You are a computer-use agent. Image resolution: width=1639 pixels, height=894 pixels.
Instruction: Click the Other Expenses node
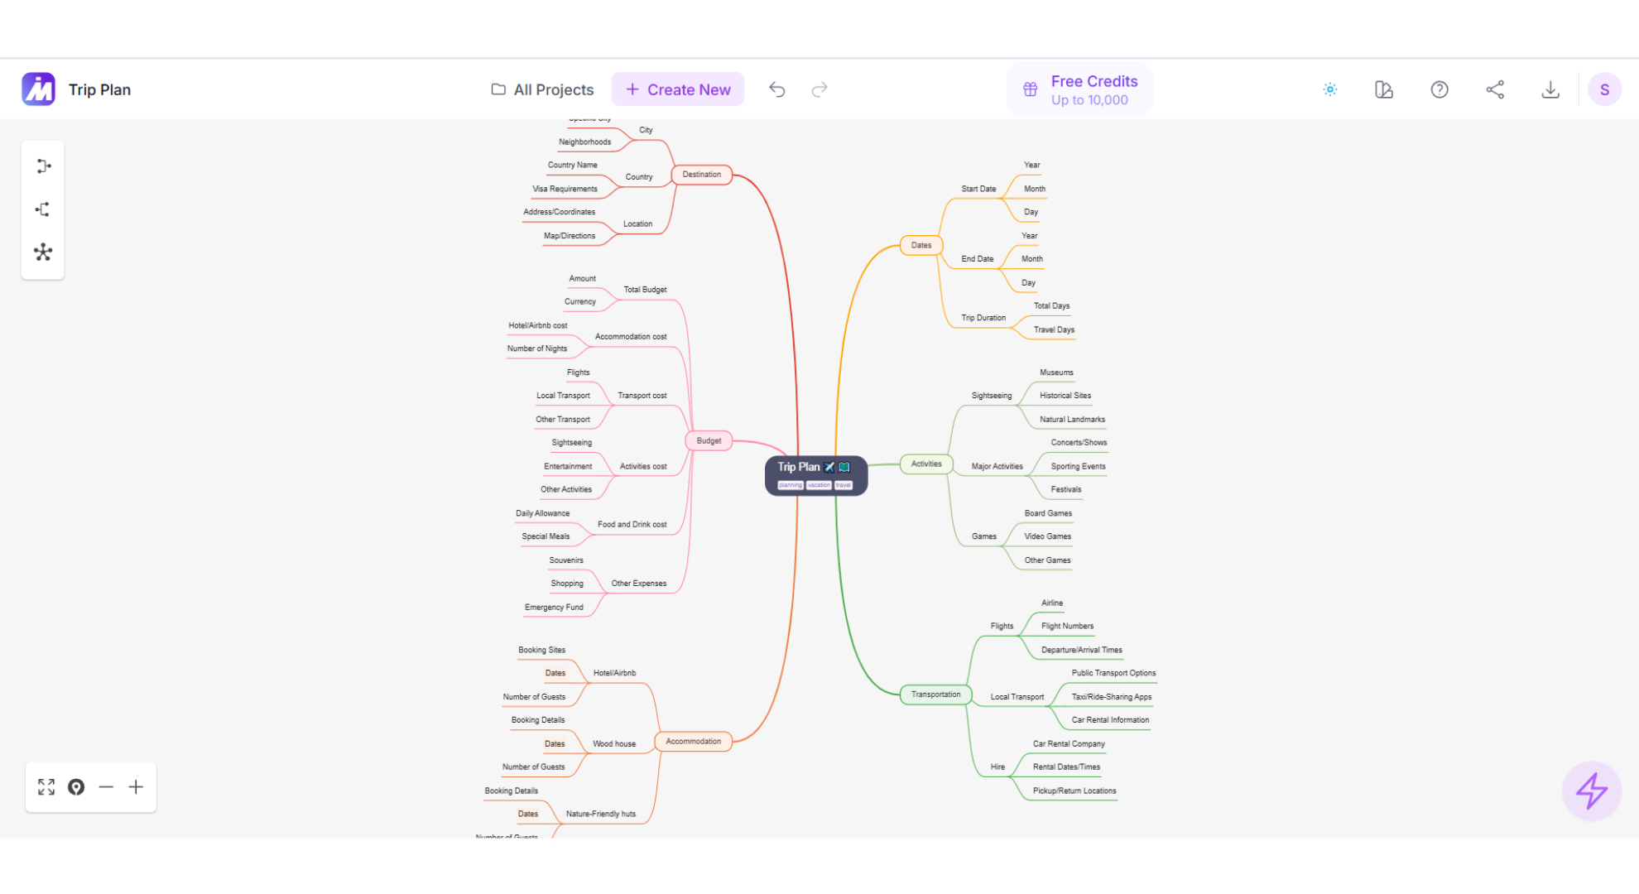639,584
